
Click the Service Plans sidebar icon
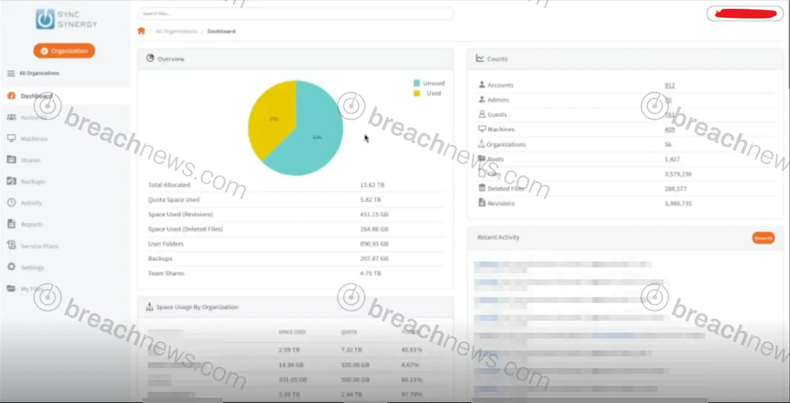tap(11, 245)
